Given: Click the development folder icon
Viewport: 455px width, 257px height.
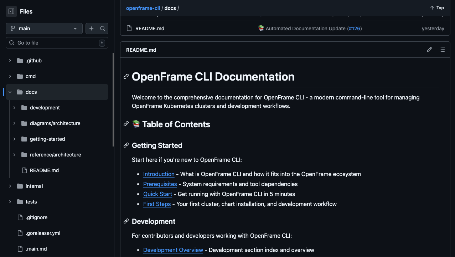Looking at the screenshot, I should (x=24, y=108).
